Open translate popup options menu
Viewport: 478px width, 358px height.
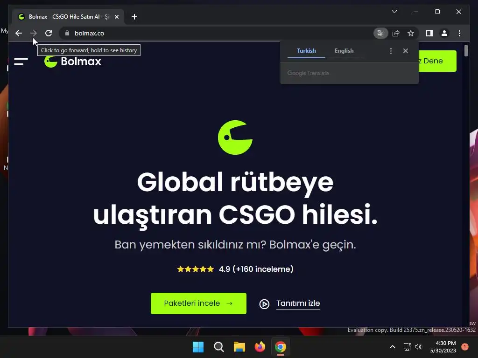[391, 51]
